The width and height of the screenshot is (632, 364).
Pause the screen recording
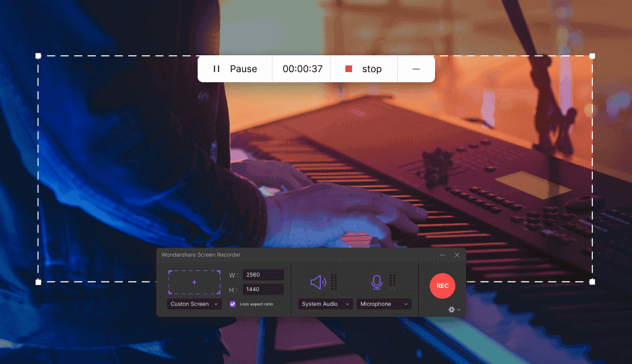point(235,69)
